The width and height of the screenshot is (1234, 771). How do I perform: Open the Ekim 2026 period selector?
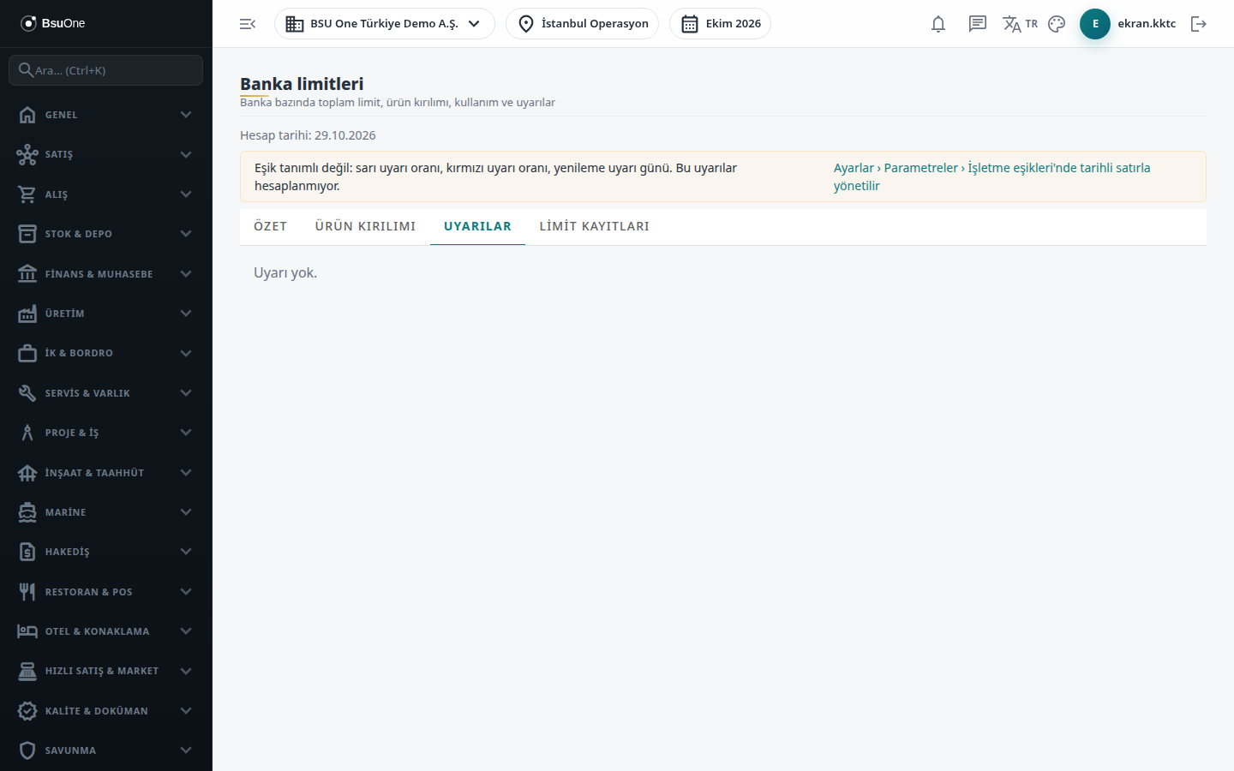721,24
